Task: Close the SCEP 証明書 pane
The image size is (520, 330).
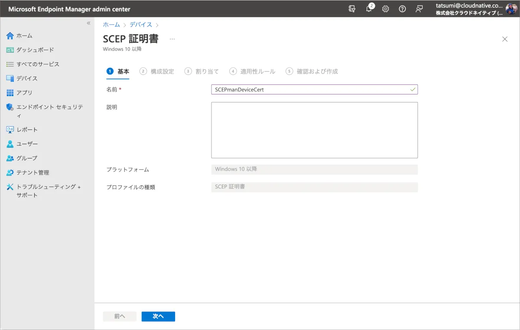Action: [505, 39]
